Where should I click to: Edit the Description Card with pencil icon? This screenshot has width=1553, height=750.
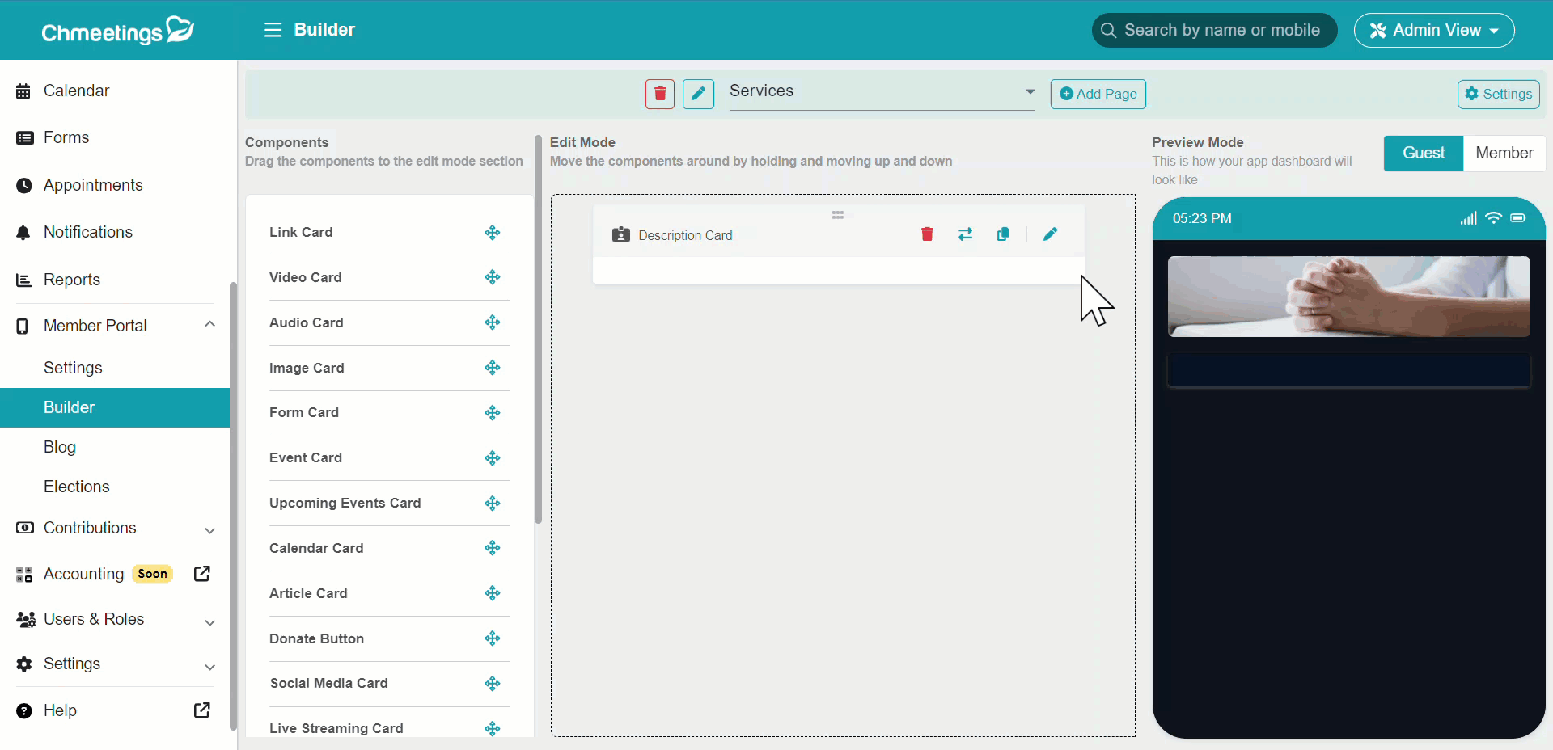point(1050,234)
